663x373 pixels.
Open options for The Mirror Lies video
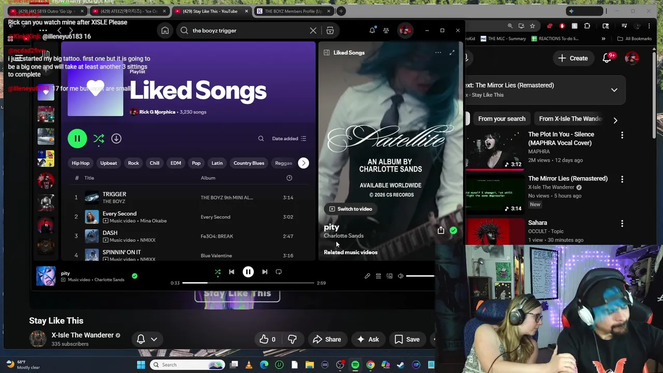point(622,179)
